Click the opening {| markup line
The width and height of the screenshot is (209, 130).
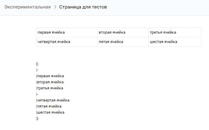[37, 64]
